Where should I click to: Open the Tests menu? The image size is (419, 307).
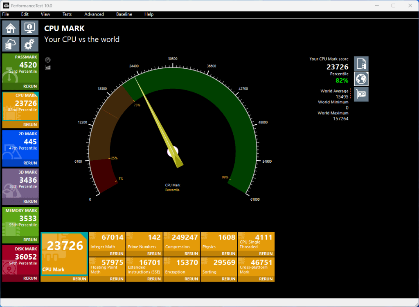point(67,14)
